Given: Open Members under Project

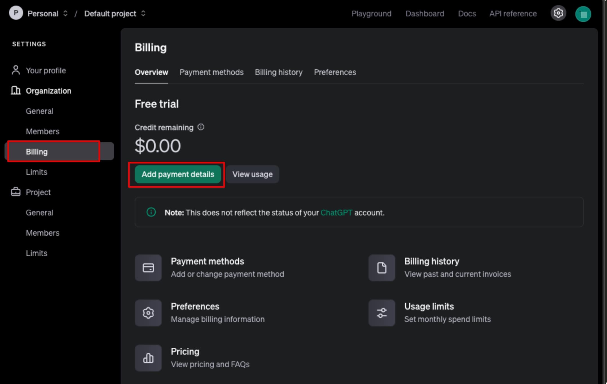Looking at the screenshot, I should tap(43, 233).
